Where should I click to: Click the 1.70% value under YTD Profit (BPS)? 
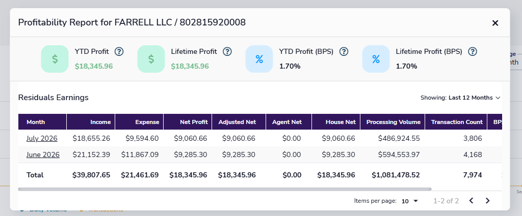(290, 67)
